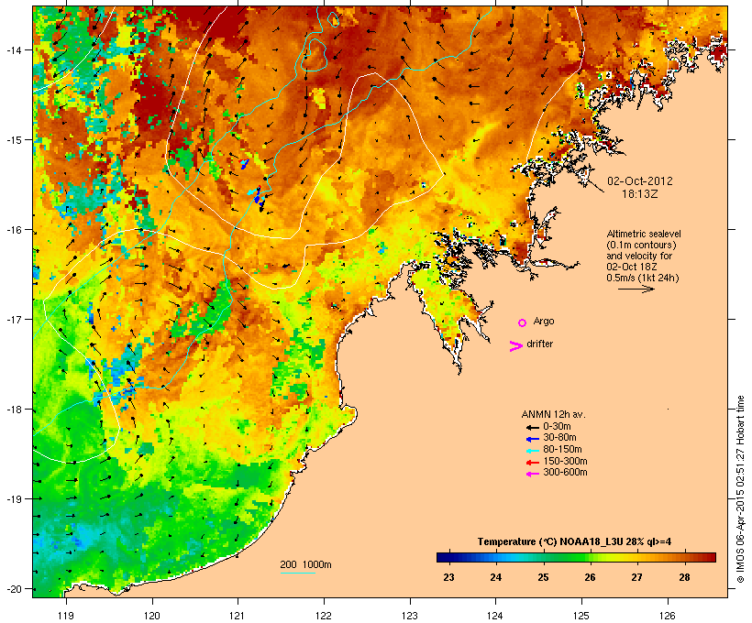Click the latitude axis label -20
752x623 pixels.
[x=14, y=589]
